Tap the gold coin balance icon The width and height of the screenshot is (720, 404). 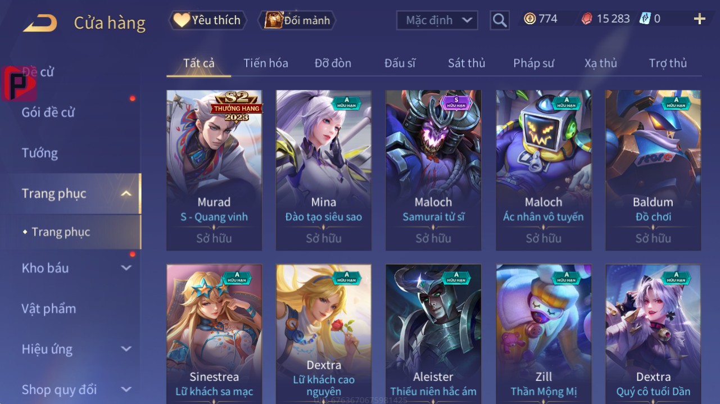529,19
